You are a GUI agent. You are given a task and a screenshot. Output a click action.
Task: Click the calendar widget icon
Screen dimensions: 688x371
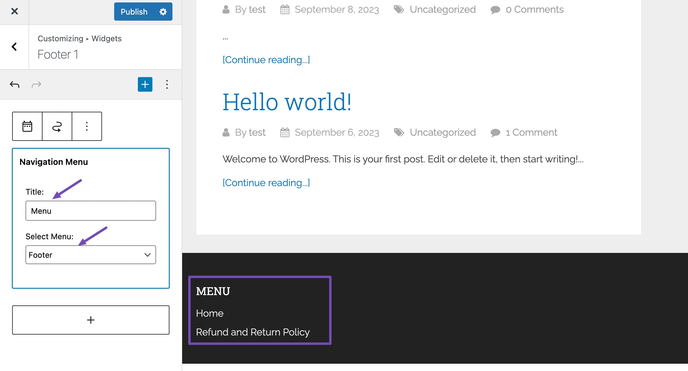27,126
